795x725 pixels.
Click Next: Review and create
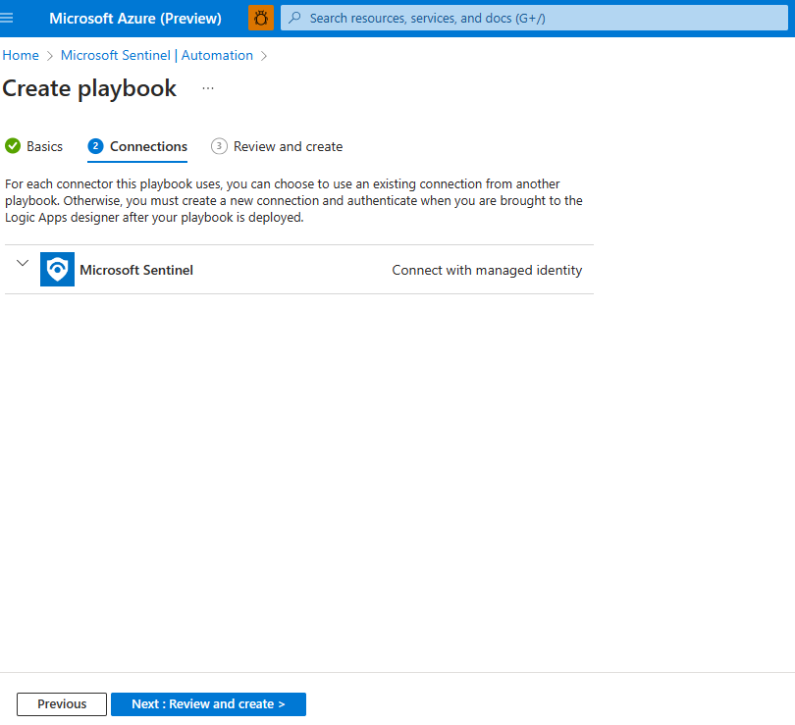pos(208,703)
